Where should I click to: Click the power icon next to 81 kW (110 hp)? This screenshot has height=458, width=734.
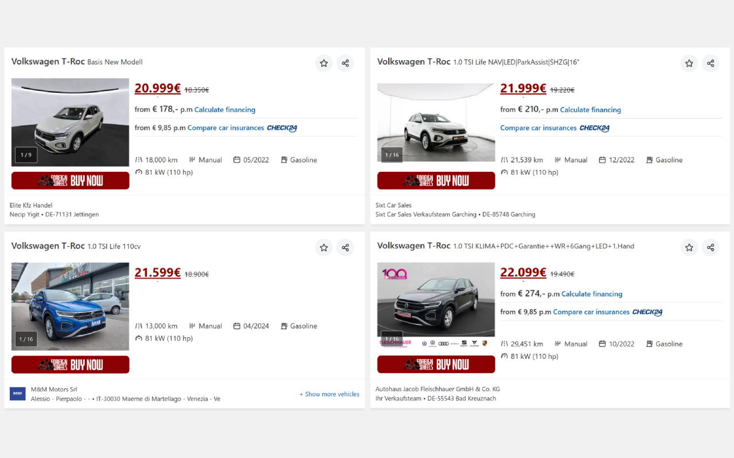138,172
